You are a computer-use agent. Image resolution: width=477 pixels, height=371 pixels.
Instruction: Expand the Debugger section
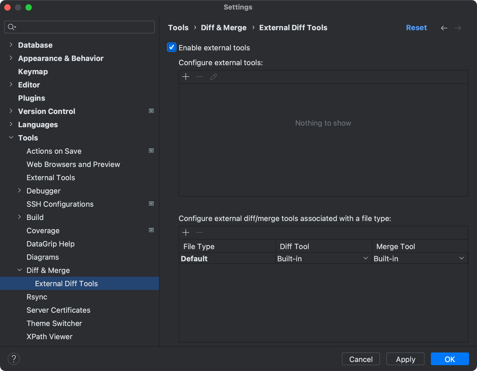click(x=20, y=190)
